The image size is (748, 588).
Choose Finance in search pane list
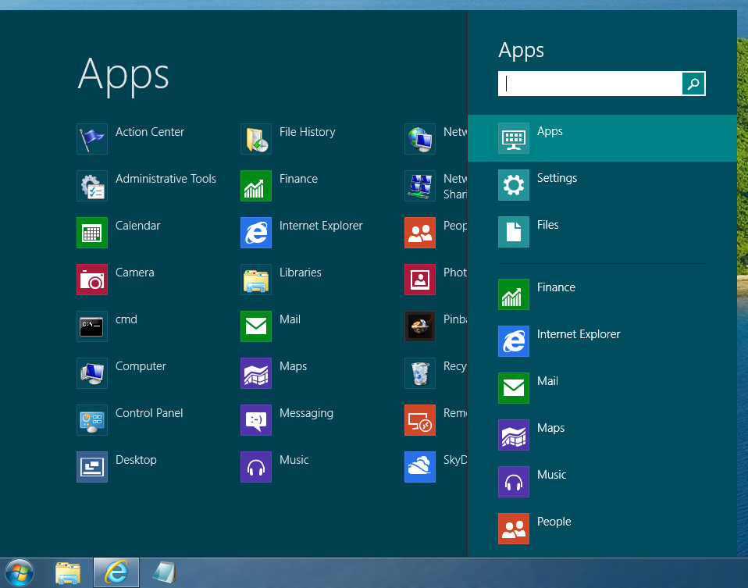(602, 294)
